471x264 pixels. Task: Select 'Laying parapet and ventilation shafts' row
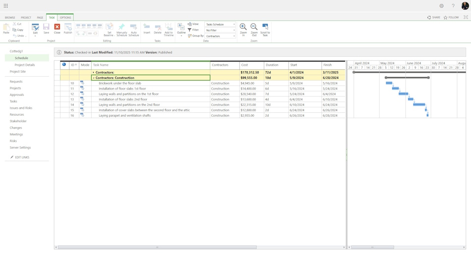(x=200, y=116)
